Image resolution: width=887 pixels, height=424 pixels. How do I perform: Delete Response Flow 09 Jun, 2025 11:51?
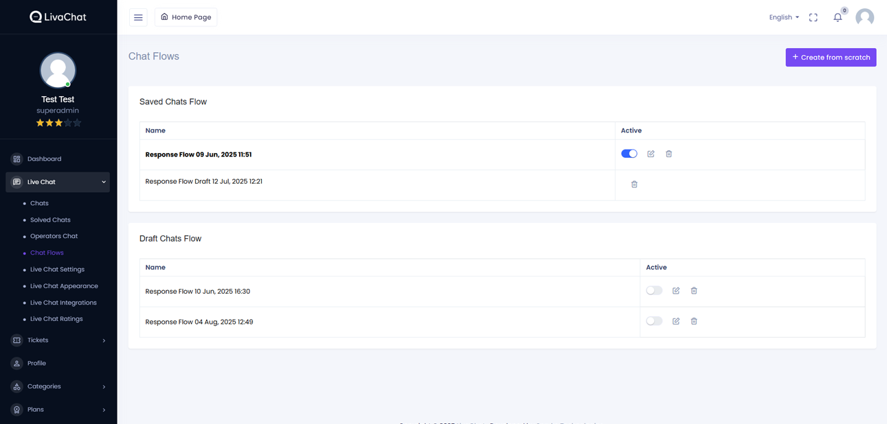(669, 154)
